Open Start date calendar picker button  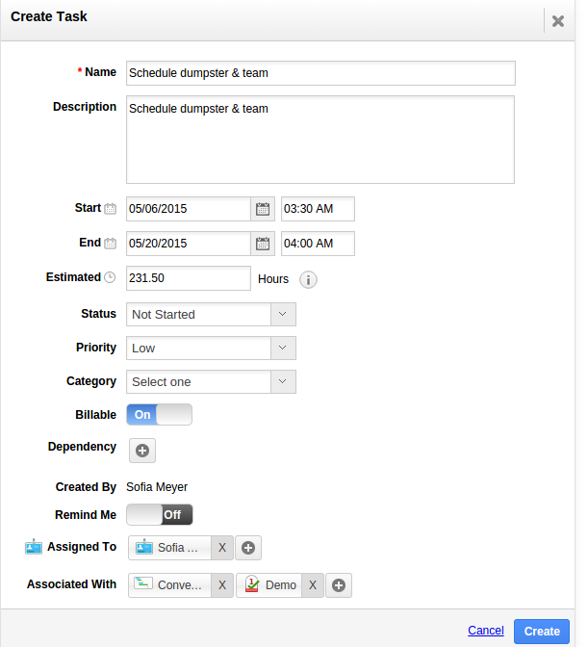click(263, 209)
